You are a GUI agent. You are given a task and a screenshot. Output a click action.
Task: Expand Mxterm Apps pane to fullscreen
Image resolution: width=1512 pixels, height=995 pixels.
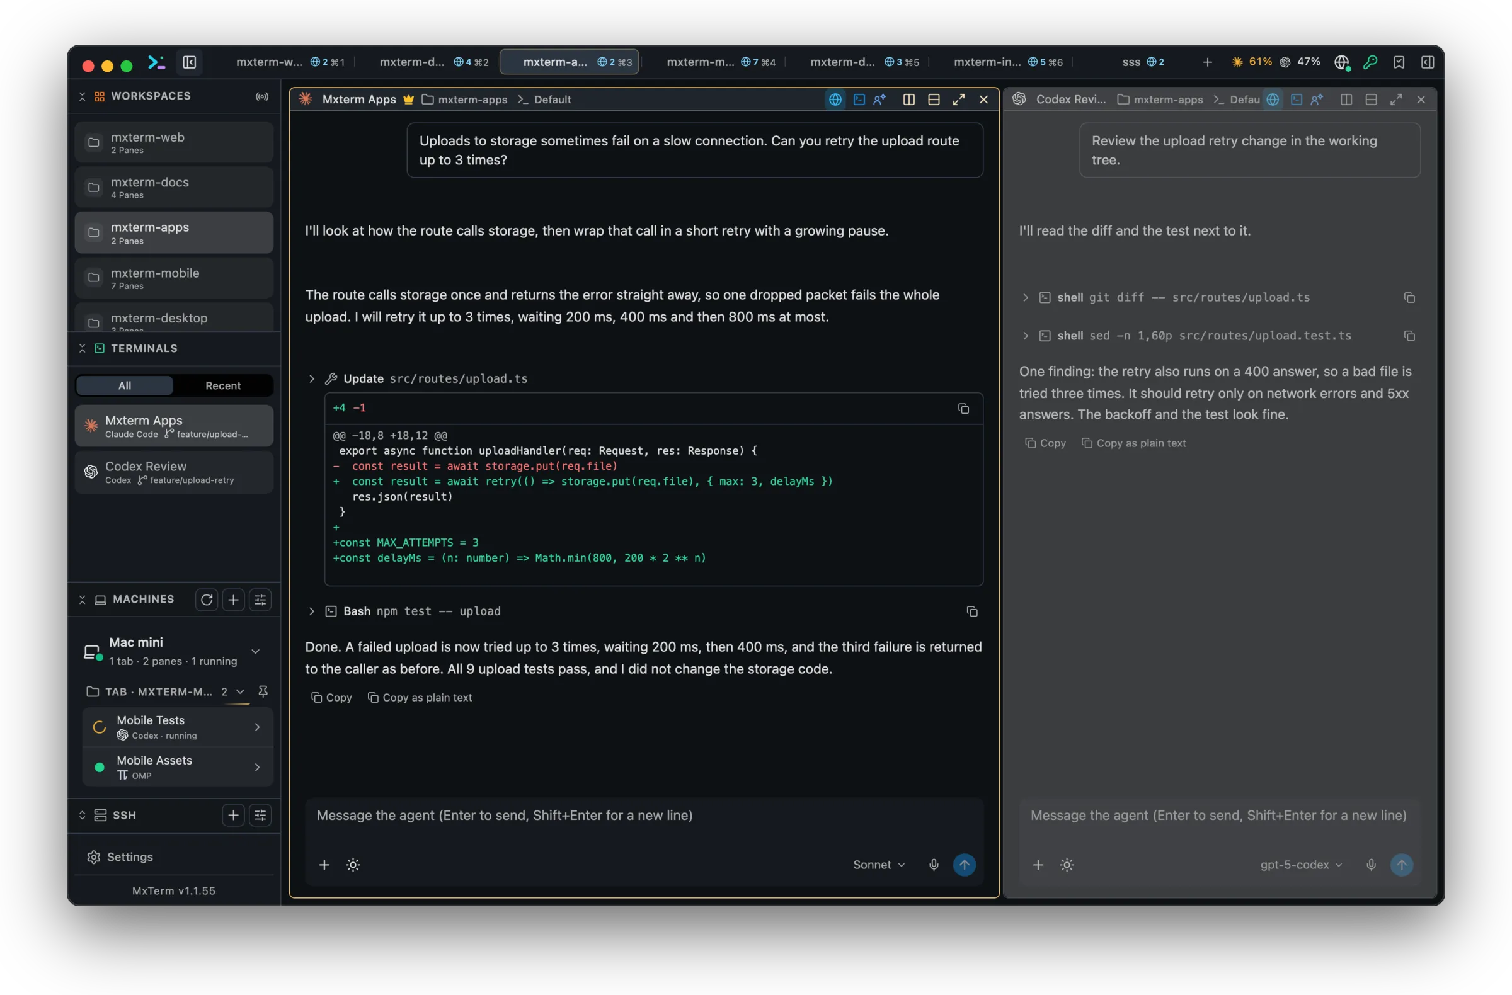pyautogui.click(x=958, y=99)
